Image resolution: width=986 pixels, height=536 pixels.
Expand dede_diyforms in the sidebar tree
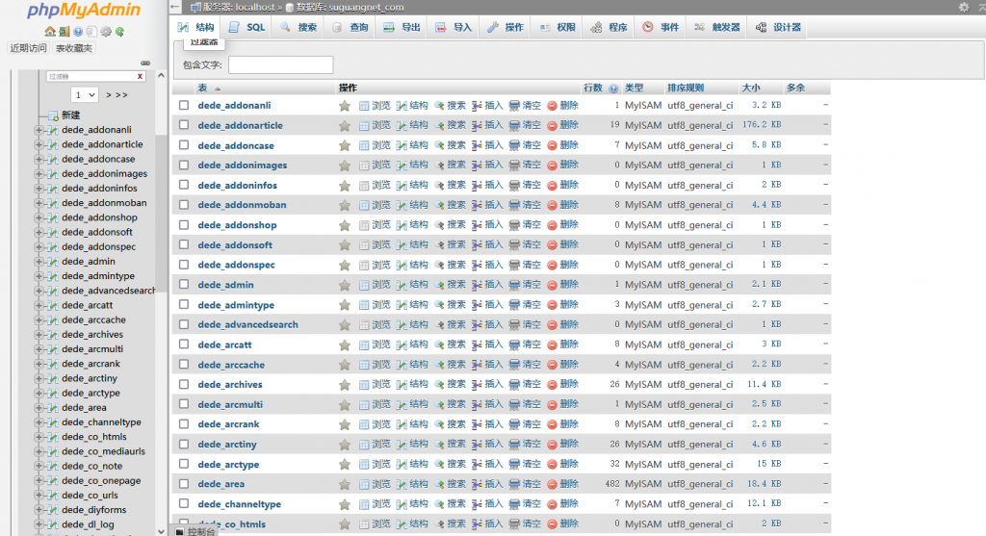tap(39, 510)
